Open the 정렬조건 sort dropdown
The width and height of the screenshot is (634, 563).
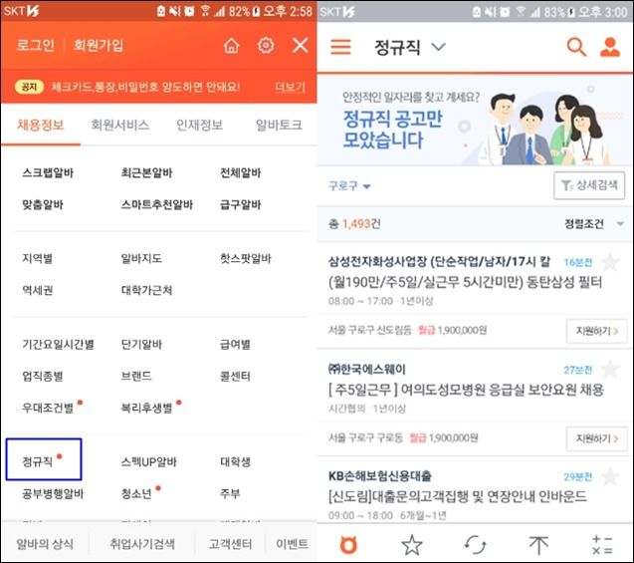[x=593, y=224]
